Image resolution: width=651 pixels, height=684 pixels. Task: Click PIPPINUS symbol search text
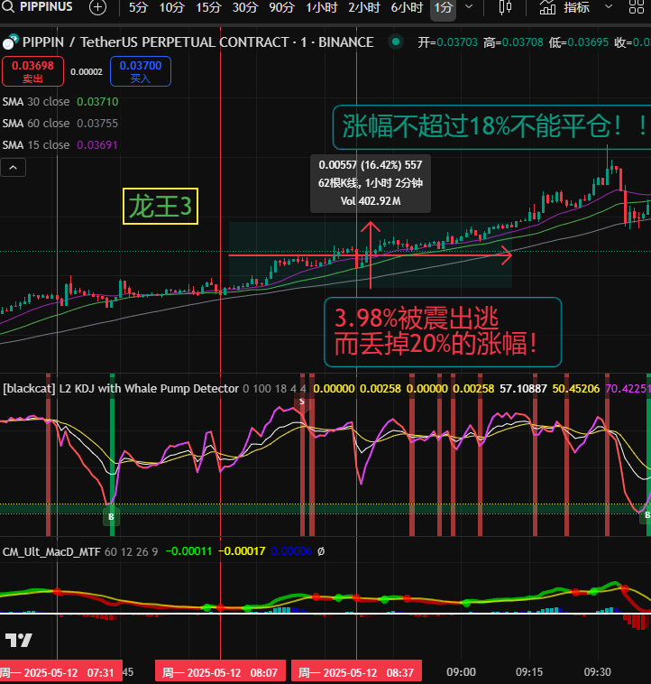pyautogui.click(x=46, y=7)
